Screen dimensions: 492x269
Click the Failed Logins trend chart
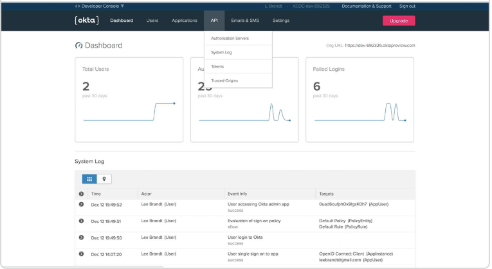coord(360,112)
